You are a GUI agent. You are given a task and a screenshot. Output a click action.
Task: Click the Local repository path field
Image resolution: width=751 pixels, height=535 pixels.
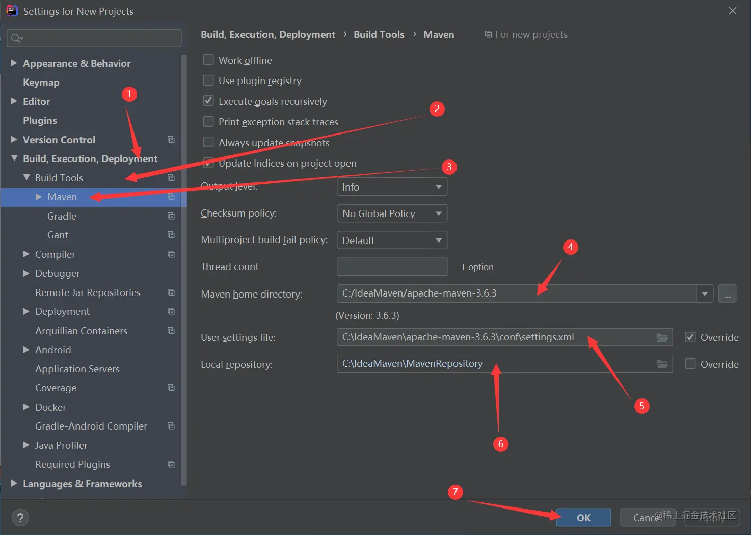coord(505,364)
